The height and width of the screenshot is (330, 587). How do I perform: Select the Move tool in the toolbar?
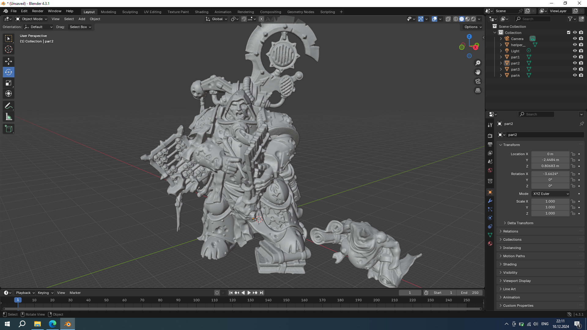9,61
